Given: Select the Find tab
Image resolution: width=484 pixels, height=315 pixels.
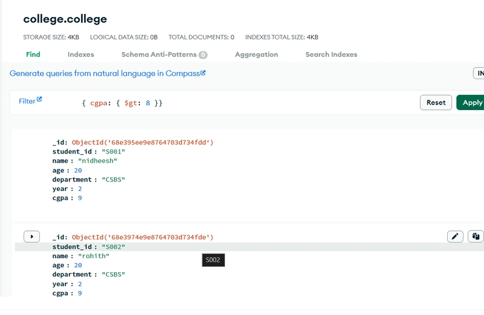Looking at the screenshot, I should click(33, 54).
